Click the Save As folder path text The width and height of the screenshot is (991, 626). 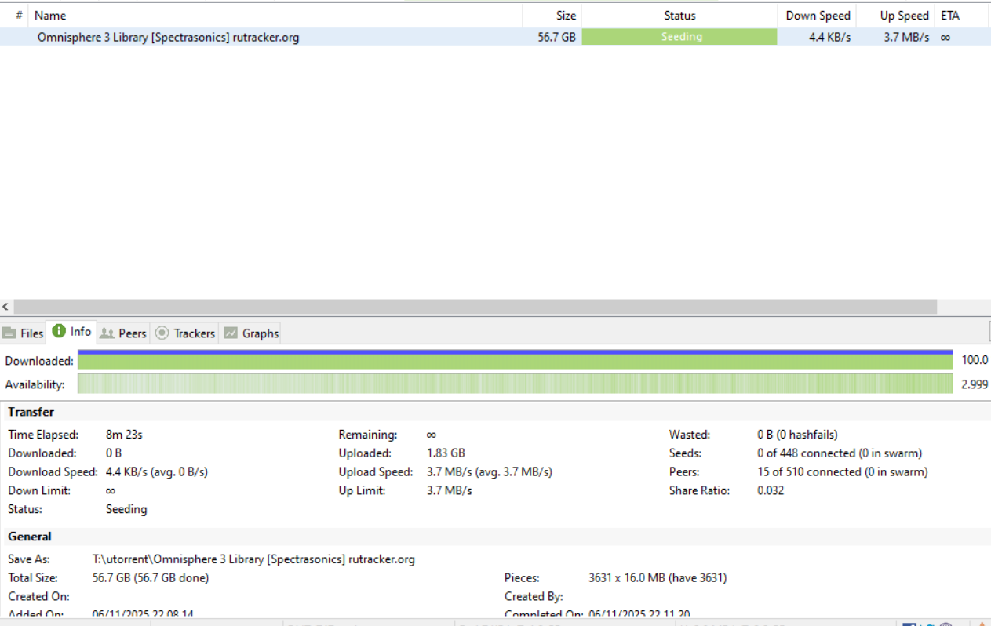pos(253,559)
